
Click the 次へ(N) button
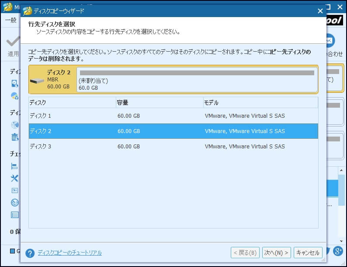(x=277, y=253)
